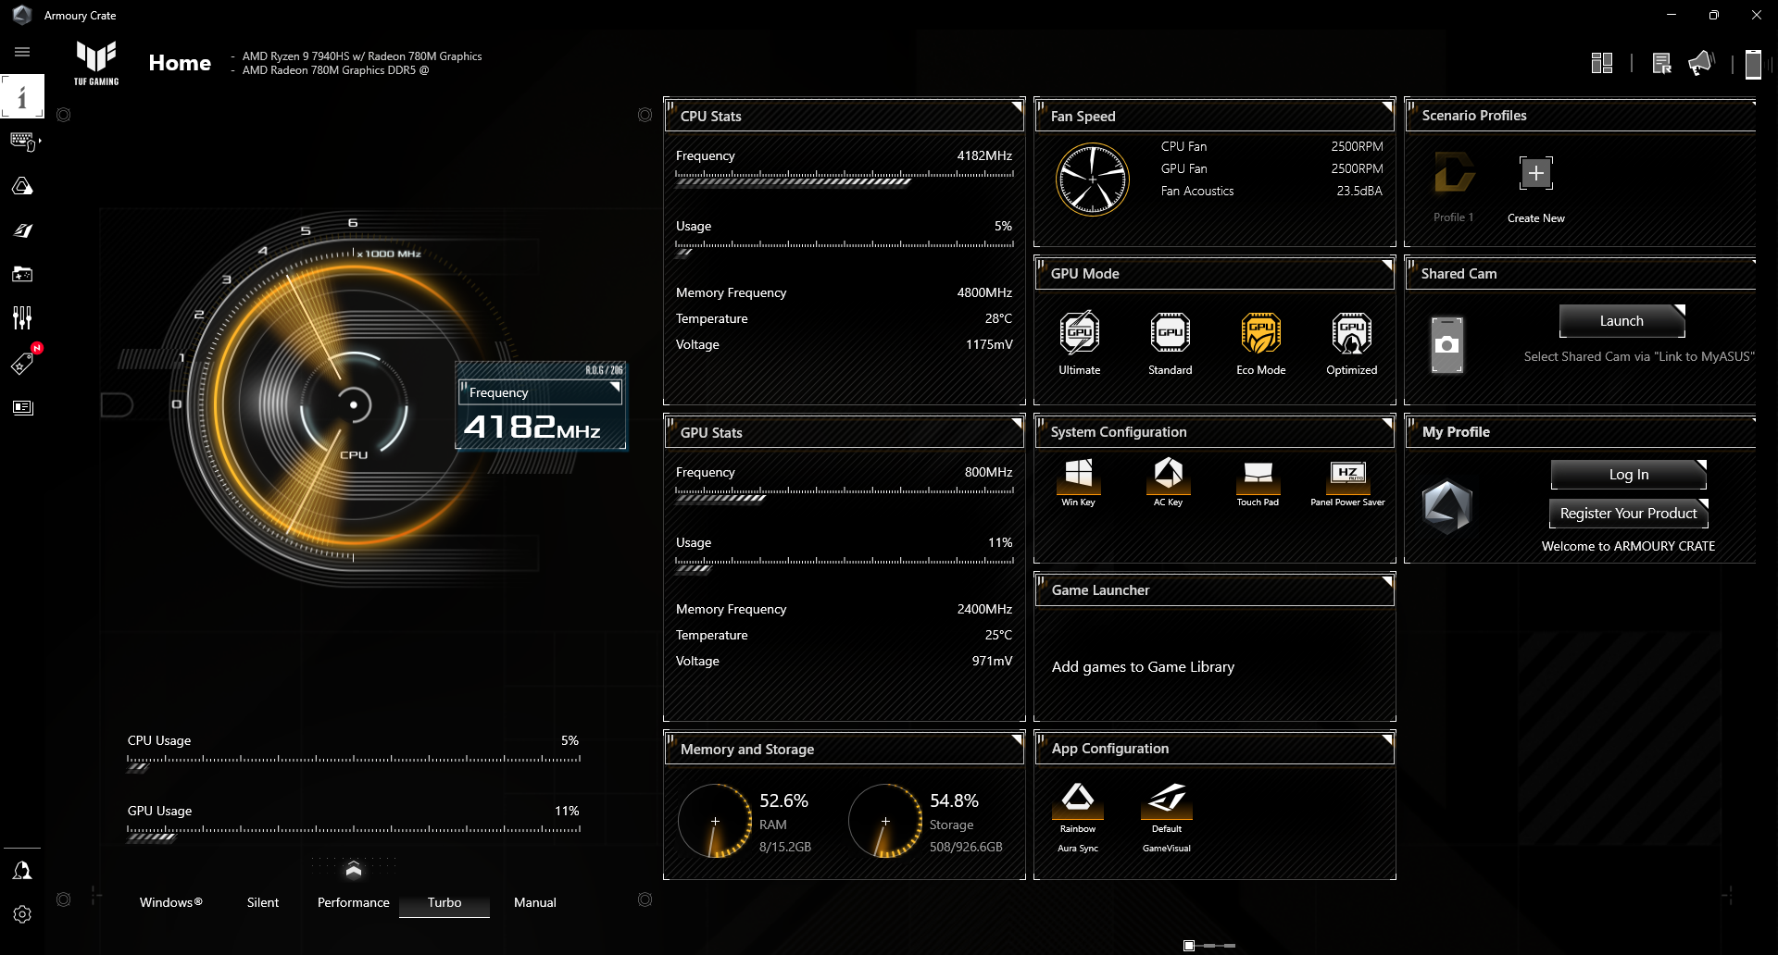The height and width of the screenshot is (955, 1778).
Task: Click the RAM 52.6% usage dial
Action: coord(715,821)
